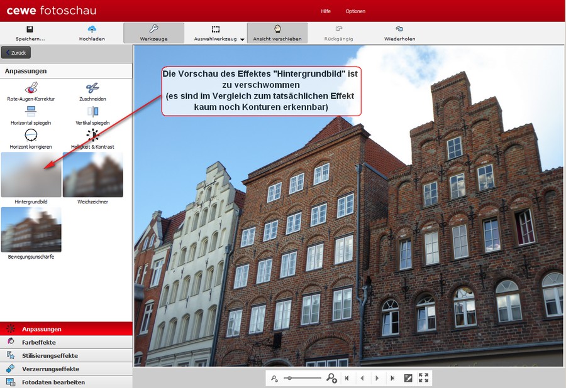Click the Vertikal spiegeln icon
566x388 pixels.
(92, 112)
